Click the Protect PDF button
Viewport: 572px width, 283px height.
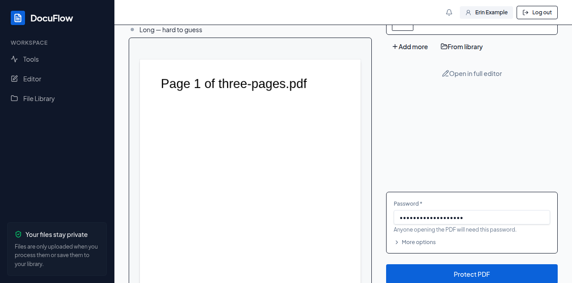coord(472,274)
